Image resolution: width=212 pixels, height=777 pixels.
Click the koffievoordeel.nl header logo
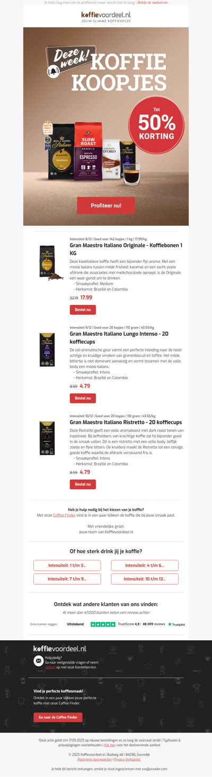pos(106,17)
